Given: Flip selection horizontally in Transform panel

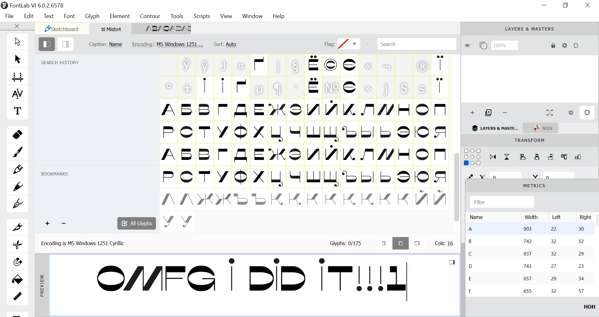Looking at the screenshot, I should click(x=493, y=157).
